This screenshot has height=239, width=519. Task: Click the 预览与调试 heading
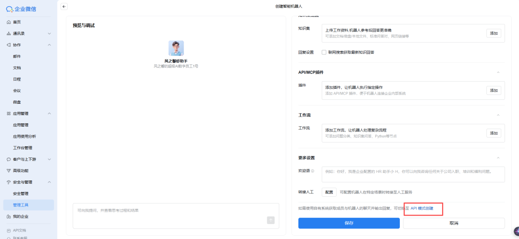tap(84, 25)
